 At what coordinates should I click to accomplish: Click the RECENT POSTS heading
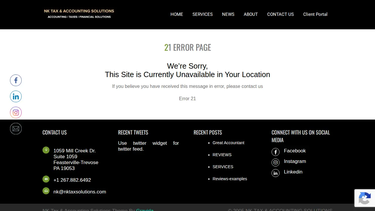208,132
